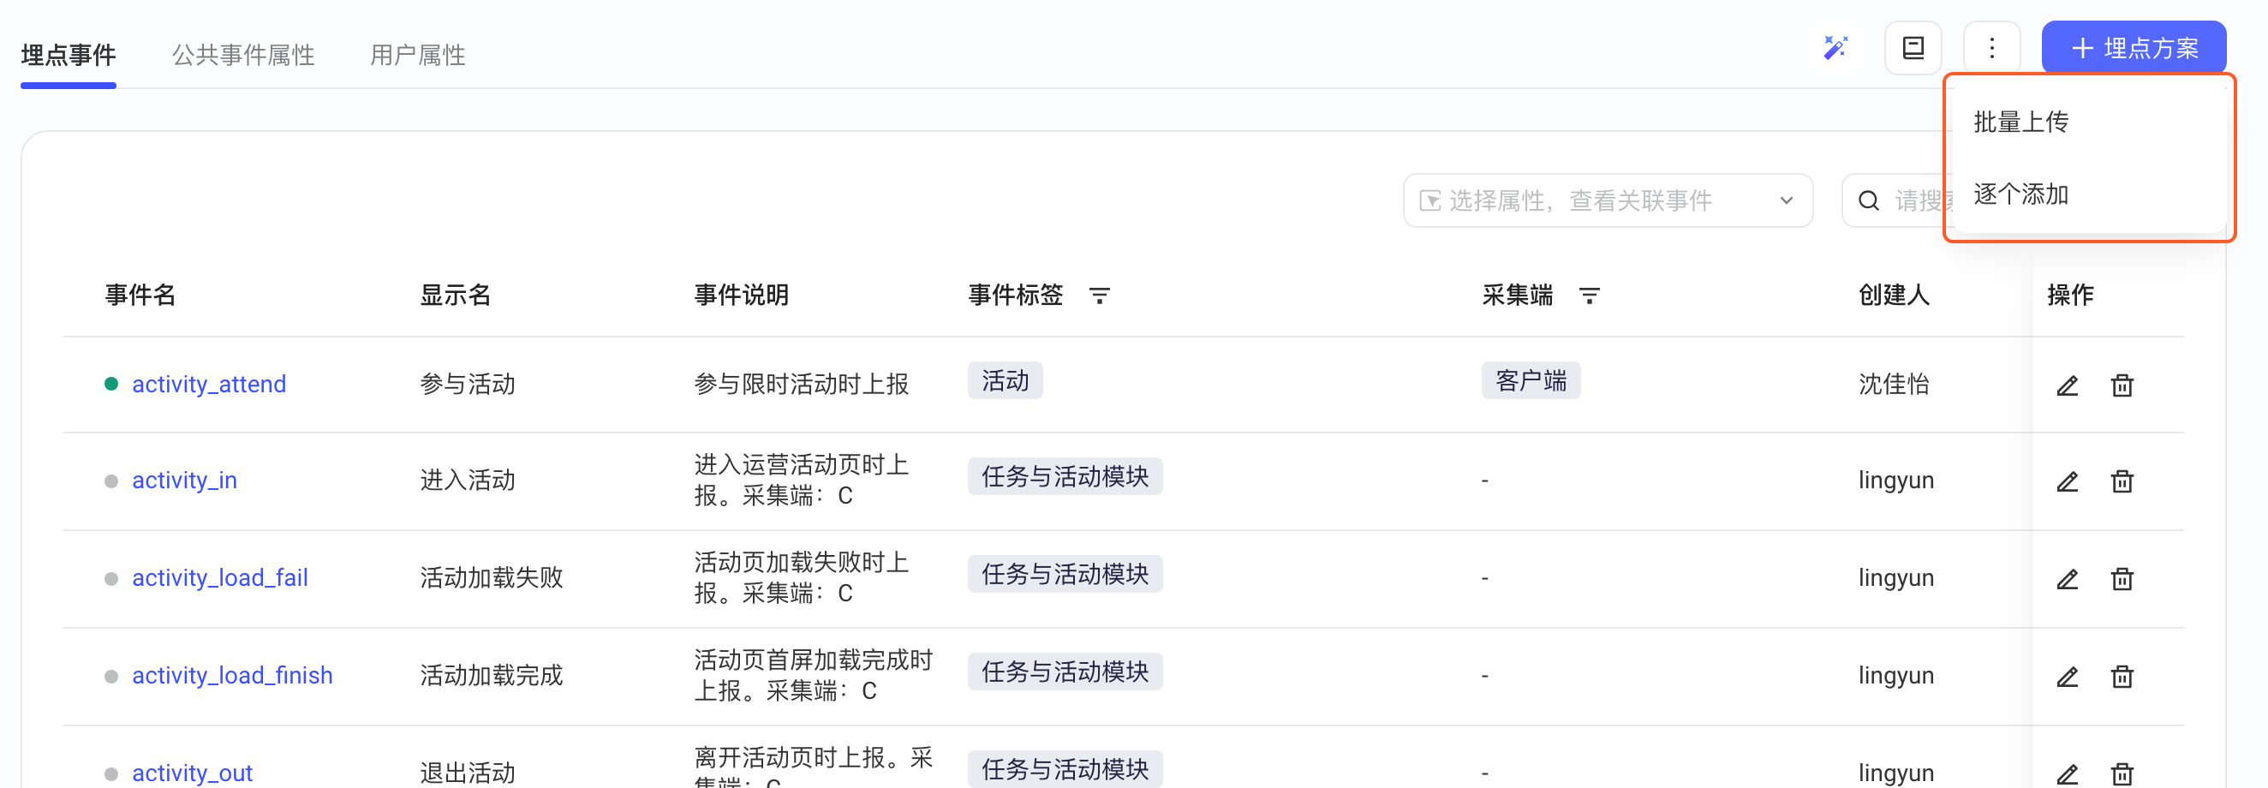Click the magic wand icon
The width and height of the screenshot is (2268, 788).
1835,48
